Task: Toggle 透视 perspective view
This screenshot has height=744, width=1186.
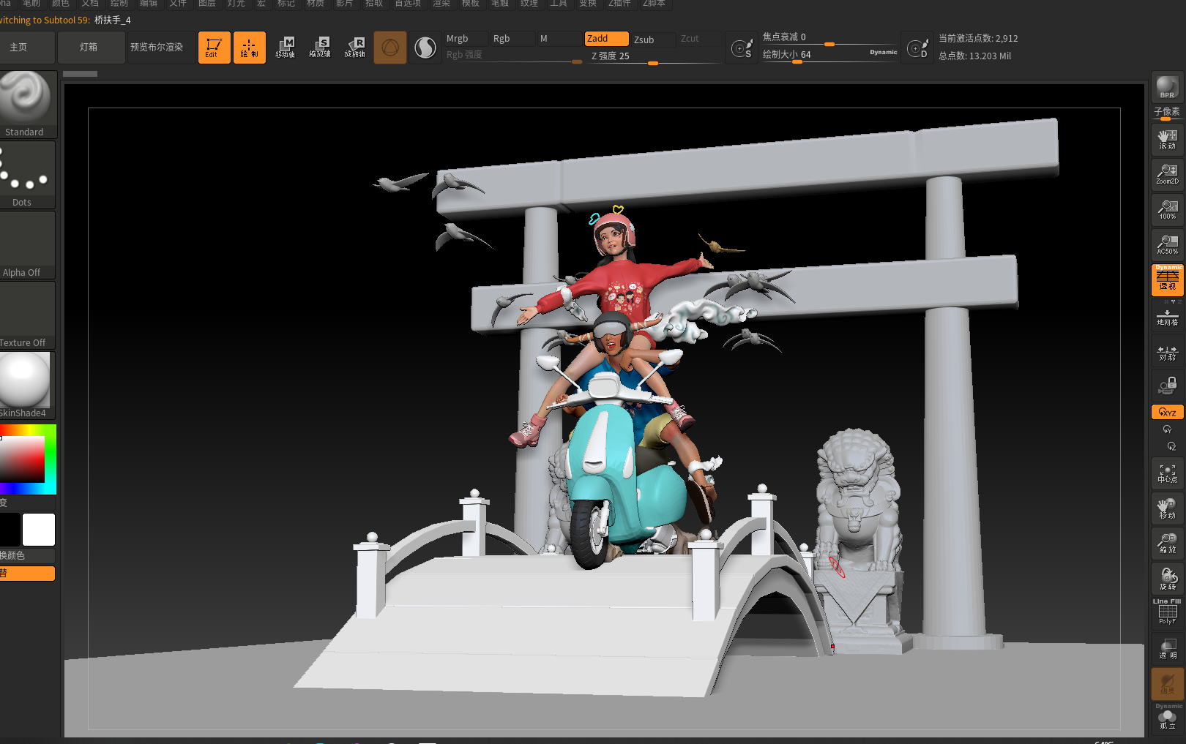Action: (x=1167, y=280)
